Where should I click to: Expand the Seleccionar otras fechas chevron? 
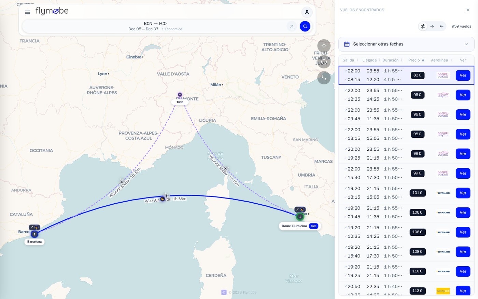466,44
